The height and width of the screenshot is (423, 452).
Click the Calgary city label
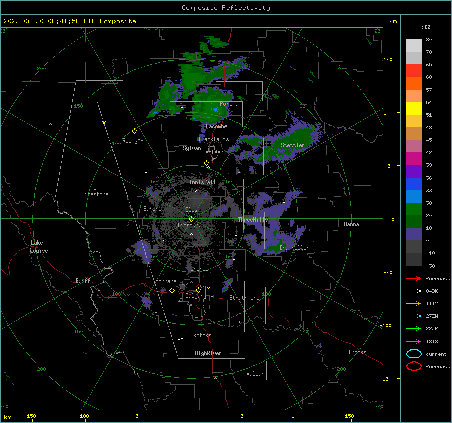coord(196,296)
